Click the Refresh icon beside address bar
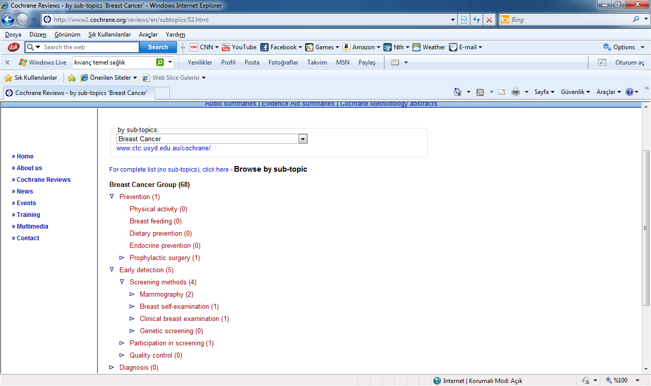 tap(477, 20)
